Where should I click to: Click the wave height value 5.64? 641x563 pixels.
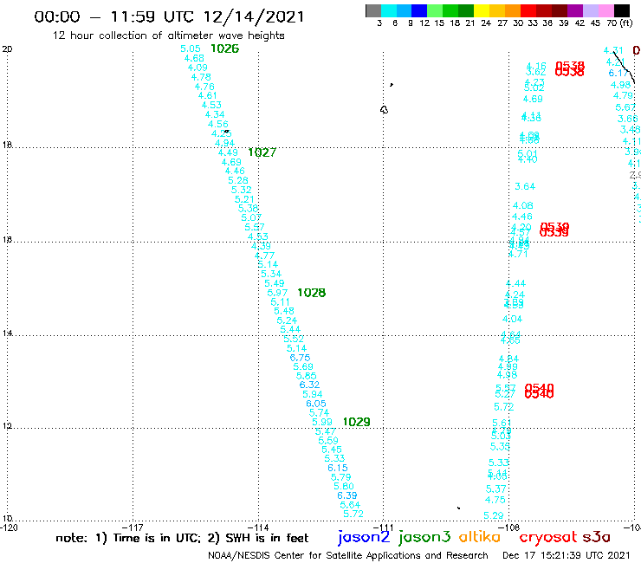(350, 505)
